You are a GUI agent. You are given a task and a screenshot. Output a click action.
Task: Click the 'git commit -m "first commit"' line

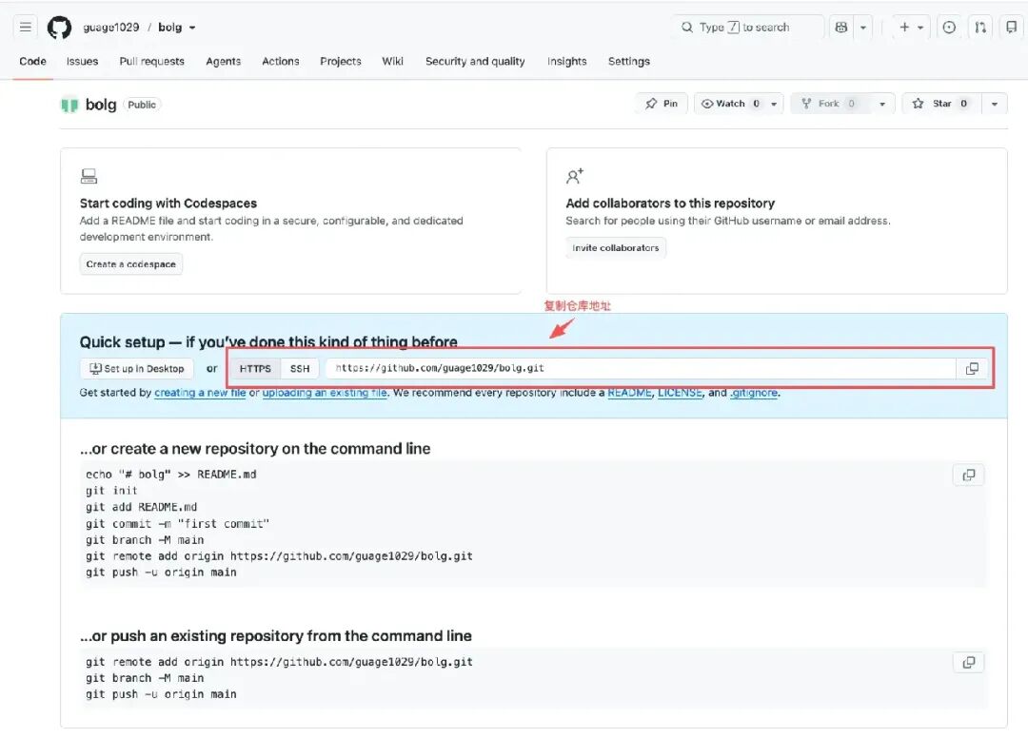click(177, 523)
